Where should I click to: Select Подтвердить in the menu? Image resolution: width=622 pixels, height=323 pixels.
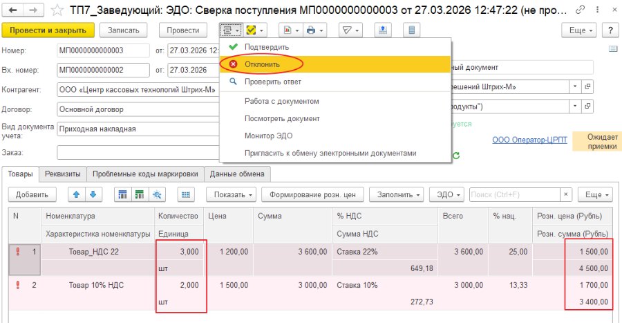335,47
